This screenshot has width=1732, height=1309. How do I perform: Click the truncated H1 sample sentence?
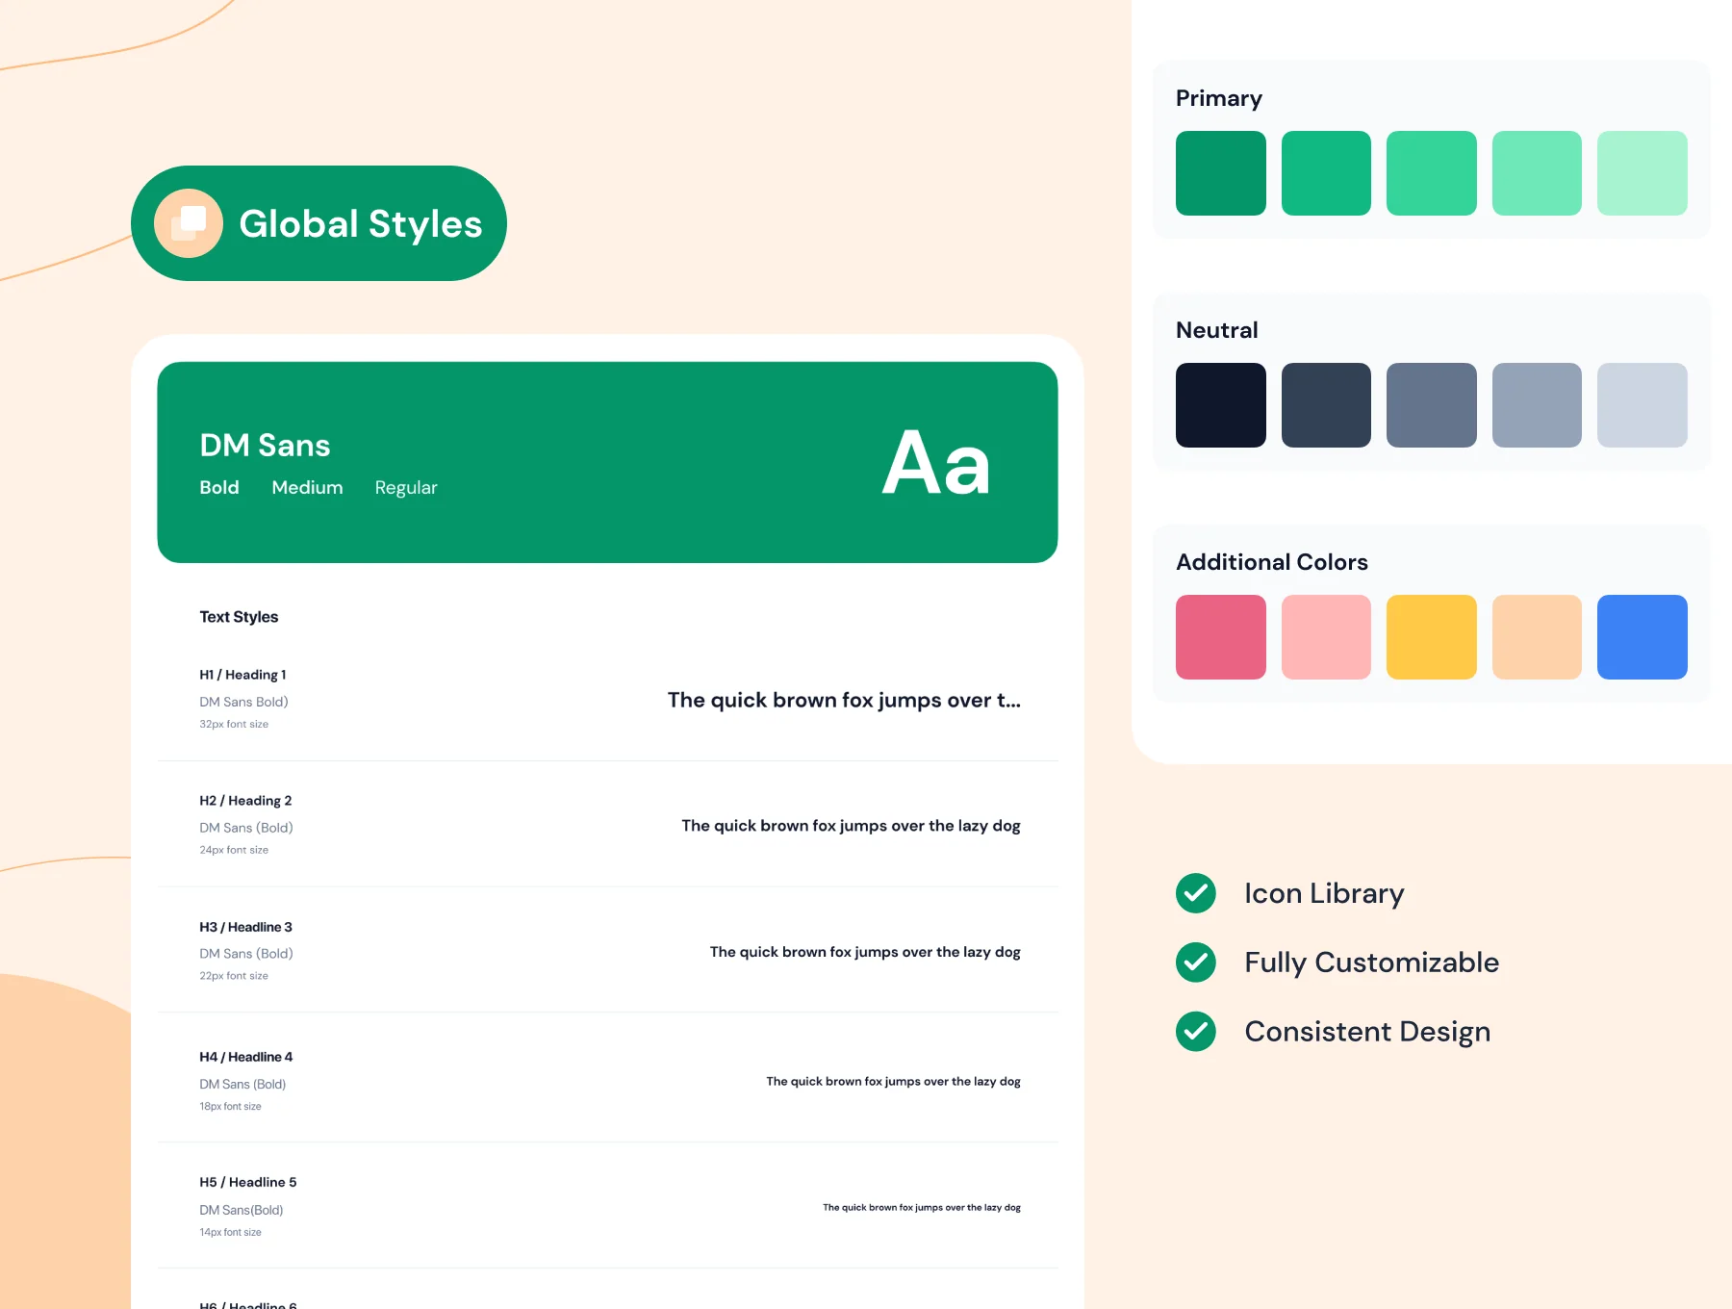(844, 701)
